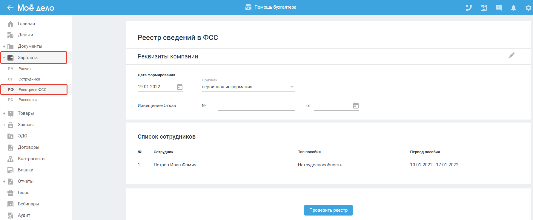Expand the Документы menu section
The width and height of the screenshot is (533, 220).
click(x=4, y=47)
